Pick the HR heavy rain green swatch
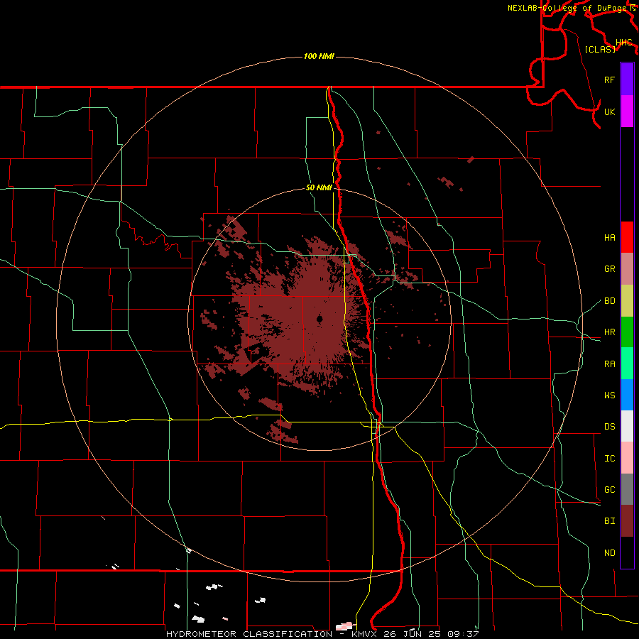Image resolution: width=639 pixels, height=639 pixels. pos(627,332)
